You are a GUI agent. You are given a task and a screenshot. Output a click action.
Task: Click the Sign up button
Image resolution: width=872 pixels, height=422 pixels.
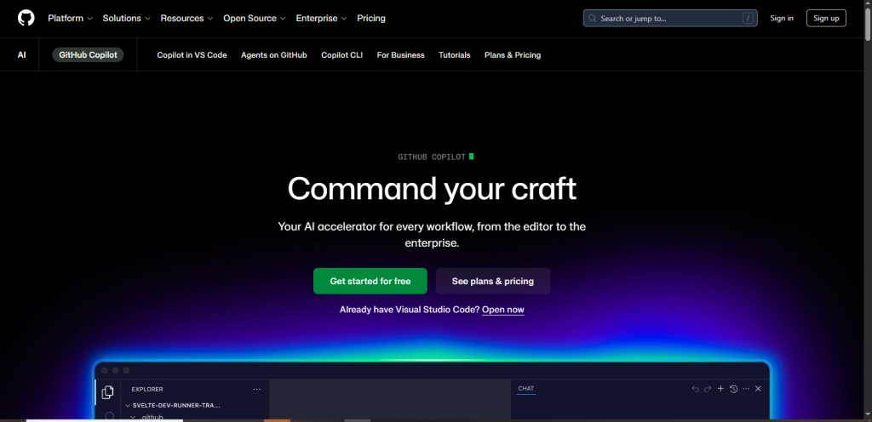point(826,19)
